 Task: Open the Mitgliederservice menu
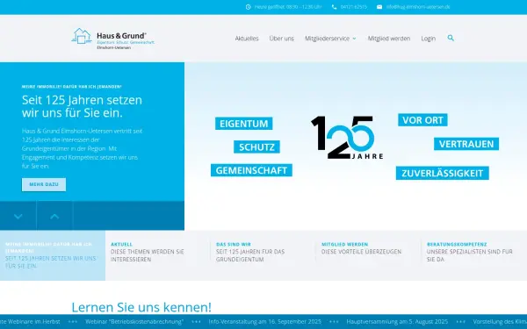point(327,39)
